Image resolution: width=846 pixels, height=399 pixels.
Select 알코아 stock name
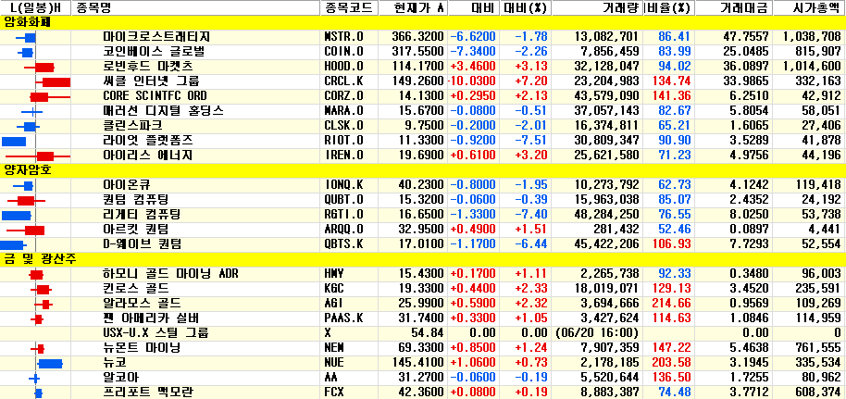[x=121, y=377]
